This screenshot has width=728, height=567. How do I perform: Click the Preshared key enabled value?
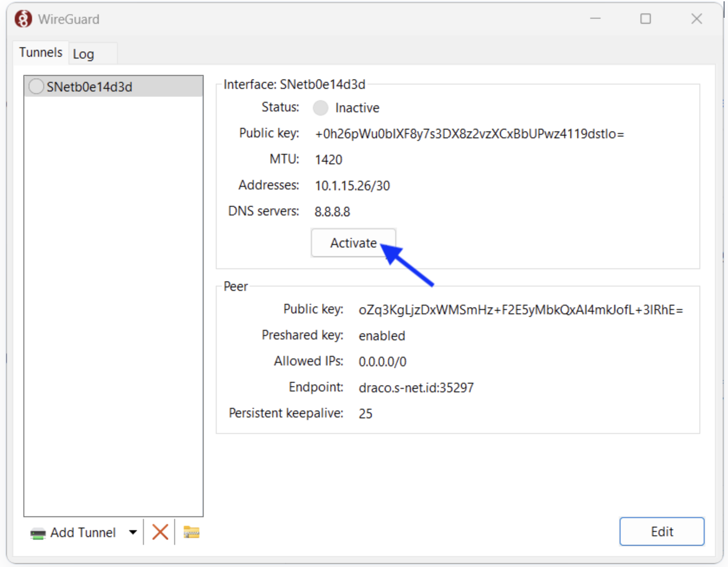pos(382,336)
